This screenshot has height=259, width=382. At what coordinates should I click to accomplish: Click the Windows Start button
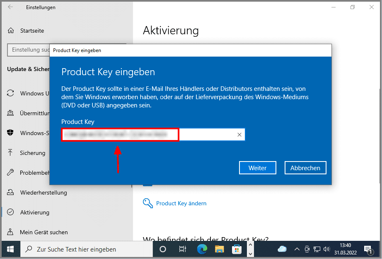[10, 249]
